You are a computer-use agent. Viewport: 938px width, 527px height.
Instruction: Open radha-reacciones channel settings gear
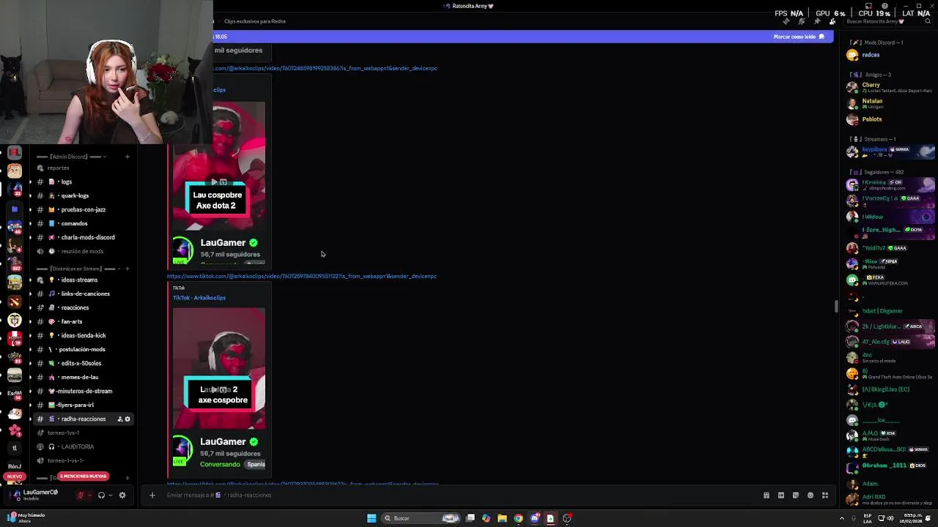coord(128,419)
